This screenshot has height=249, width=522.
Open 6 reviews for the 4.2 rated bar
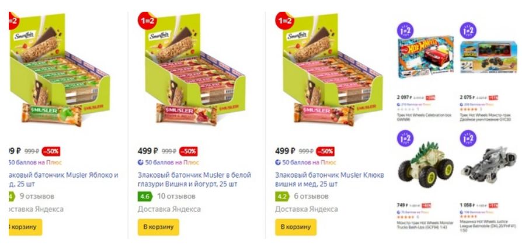coord(311,196)
